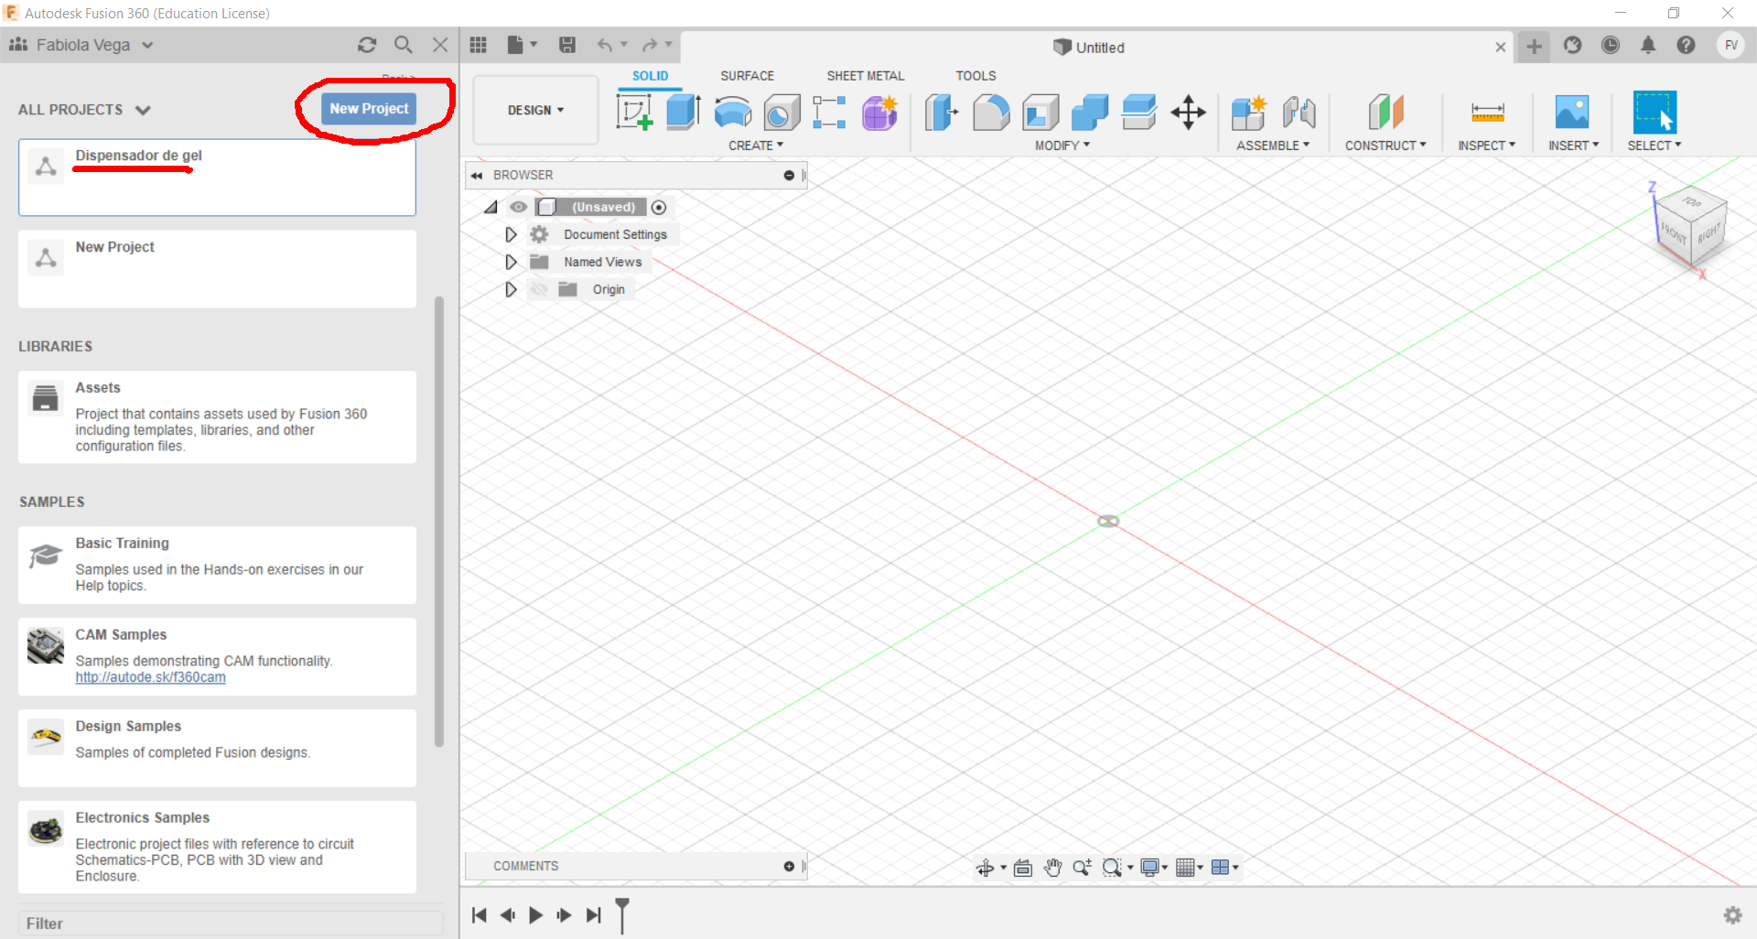Viewport: 1757px width, 939px height.
Task: Toggle visibility of the Origin folder
Action: [539, 289]
